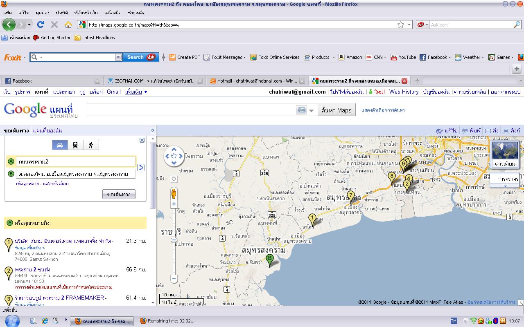Expand the Weather toolbar dropdown
The width and height of the screenshot is (524, 327).
(x=483, y=58)
